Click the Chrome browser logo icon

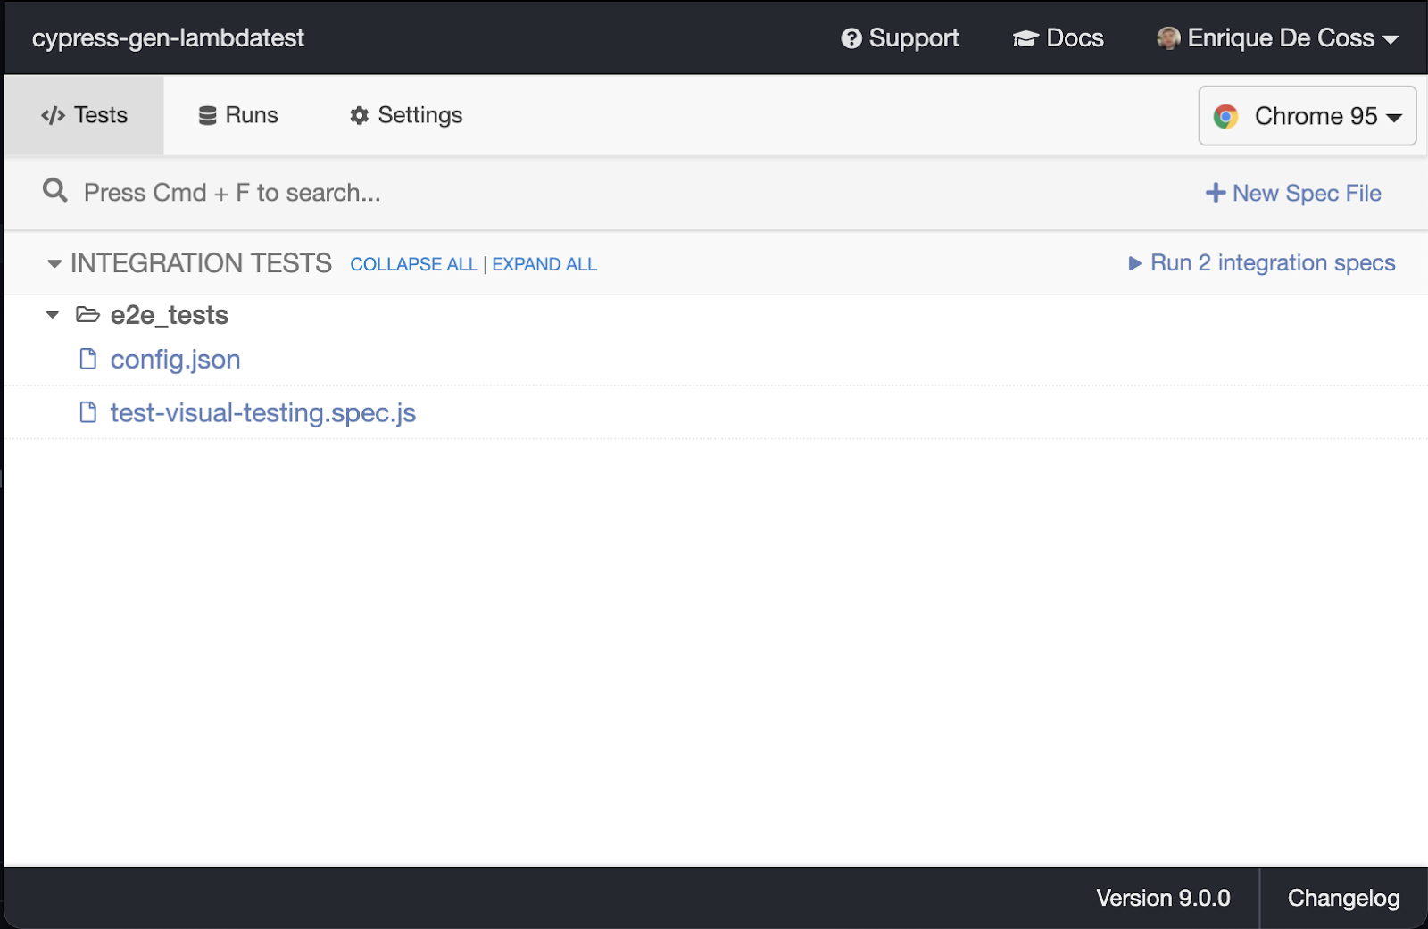pos(1225,116)
